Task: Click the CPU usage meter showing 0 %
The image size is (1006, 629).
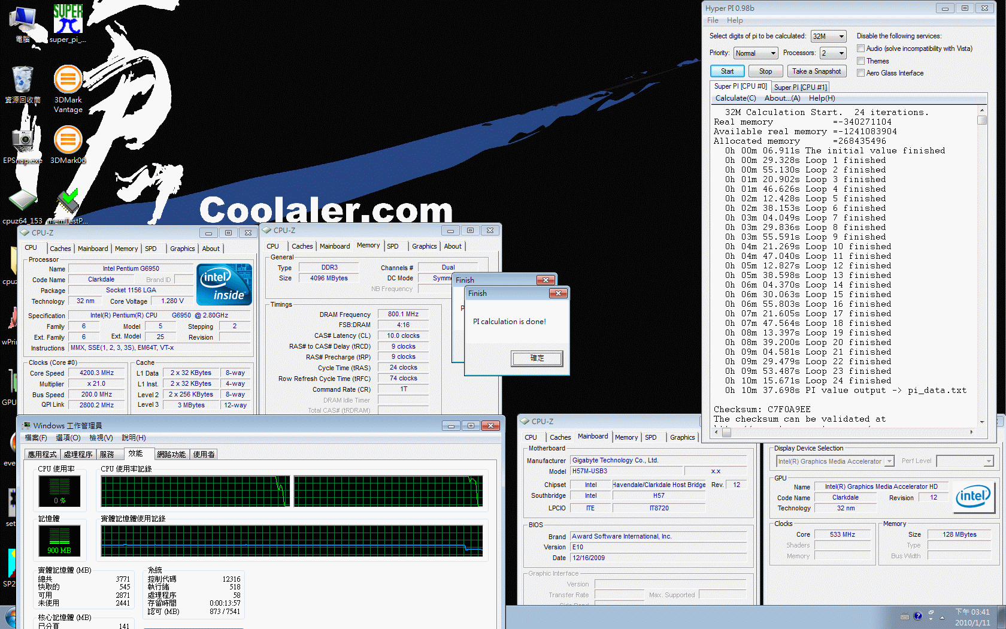Action: coord(59,491)
